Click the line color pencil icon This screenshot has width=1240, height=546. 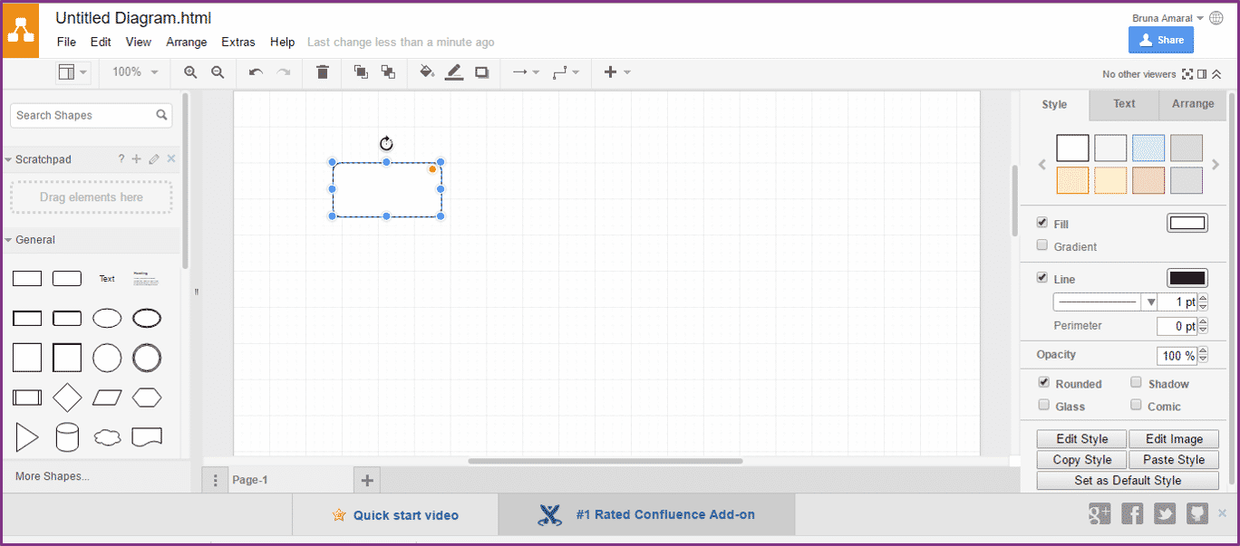(454, 72)
